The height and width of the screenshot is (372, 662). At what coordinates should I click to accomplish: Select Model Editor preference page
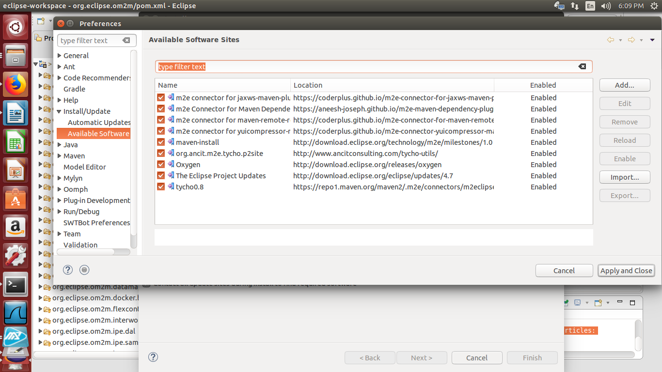84,167
